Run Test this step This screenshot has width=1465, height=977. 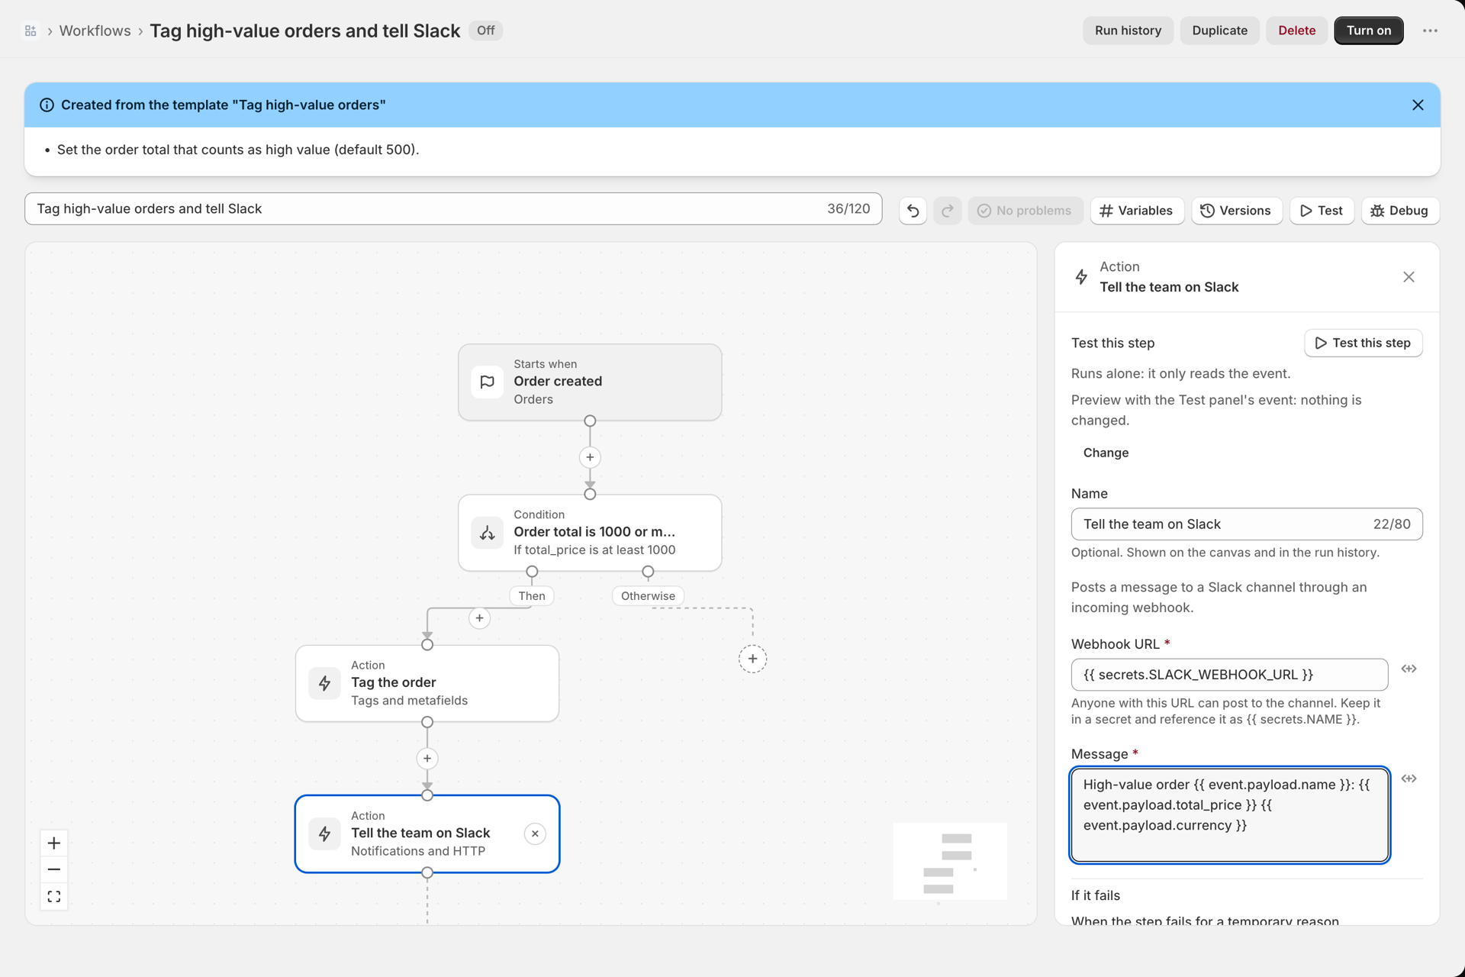(1363, 343)
